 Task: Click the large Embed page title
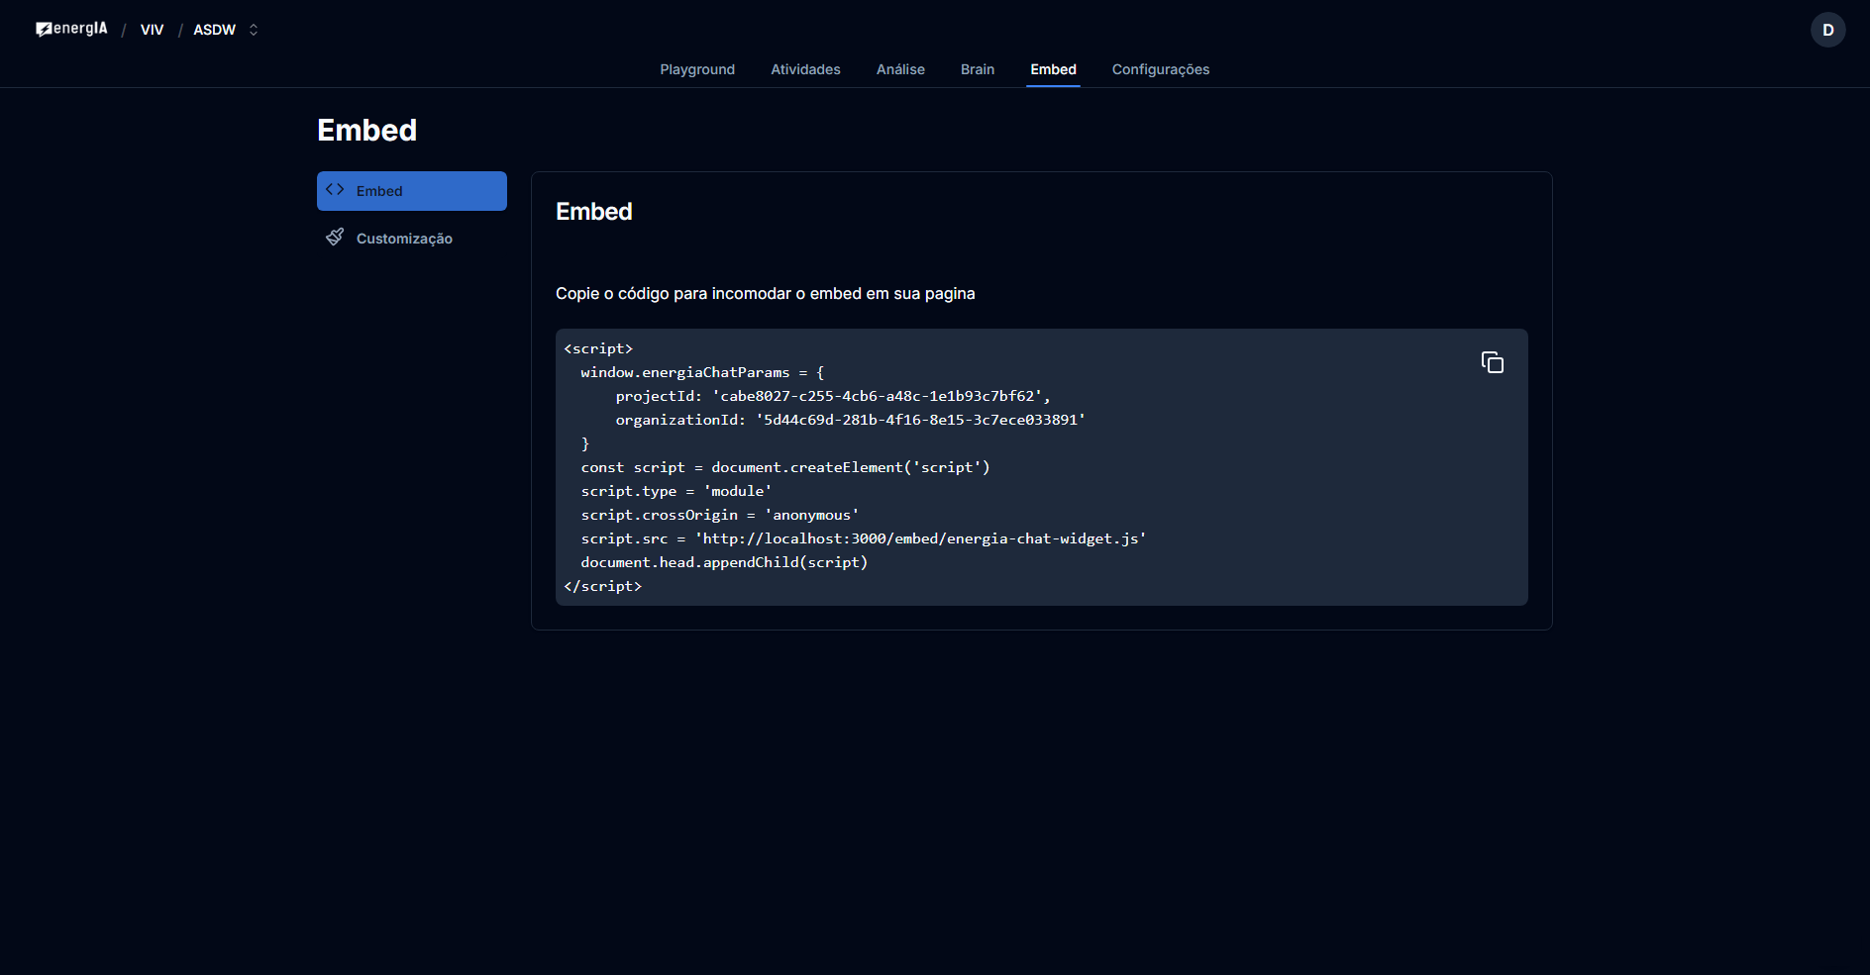click(367, 130)
